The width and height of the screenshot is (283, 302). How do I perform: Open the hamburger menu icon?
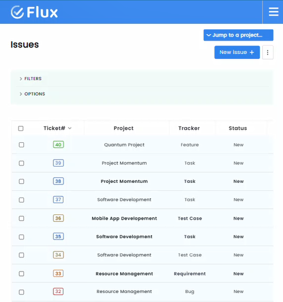pyautogui.click(x=273, y=12)
